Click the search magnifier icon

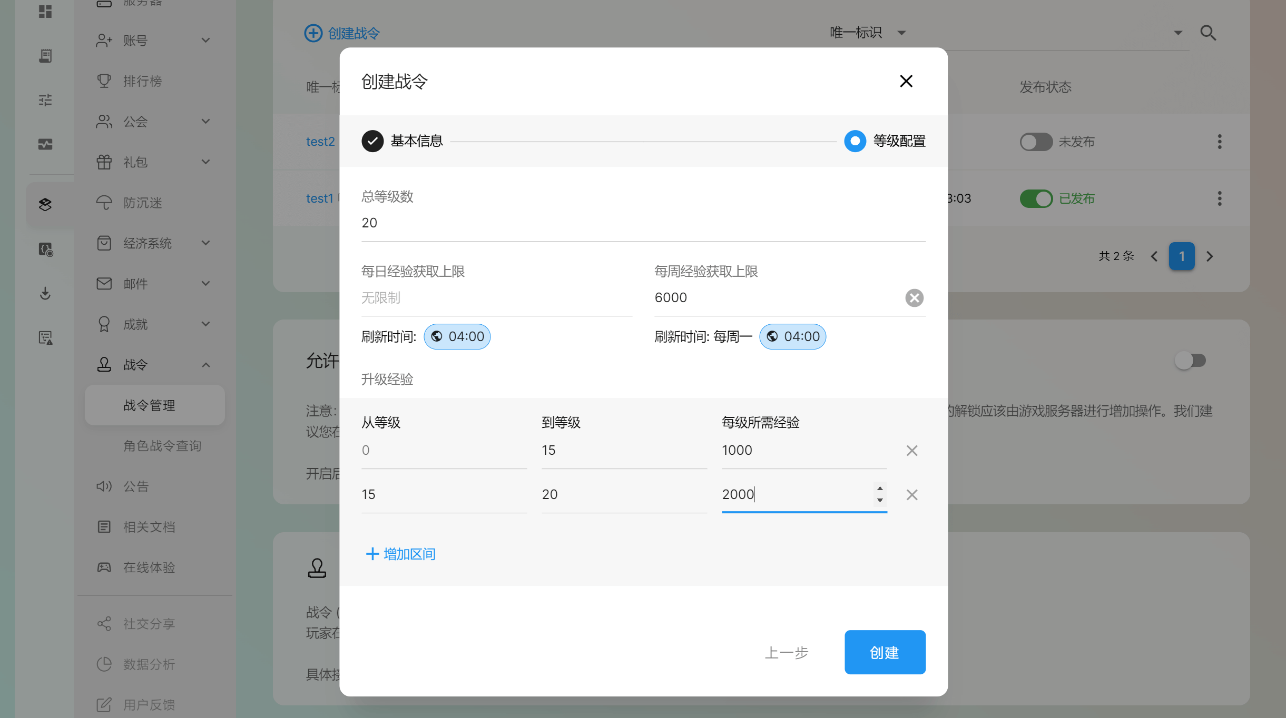point(1208,33)
